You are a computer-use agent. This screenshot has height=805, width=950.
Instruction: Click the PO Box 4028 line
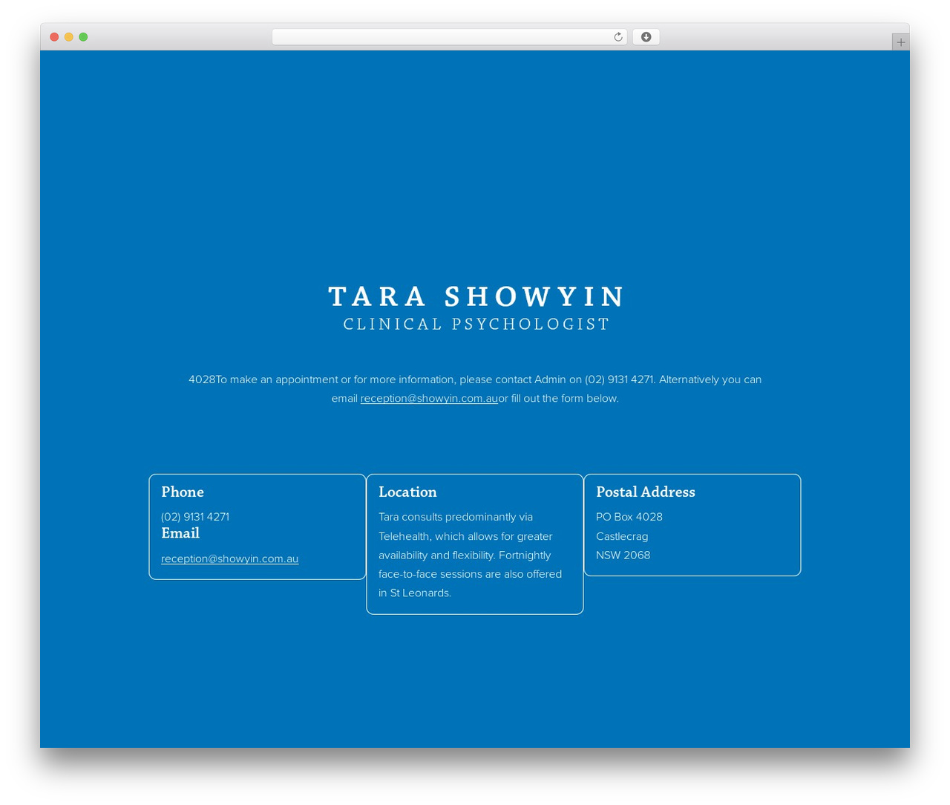click(x=629, y=517)
